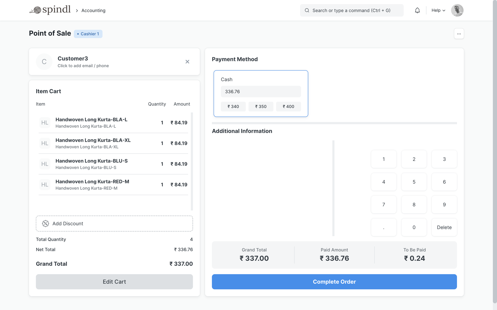
Task: Tap numpad key 8
Action: click(x=414, y=204)
